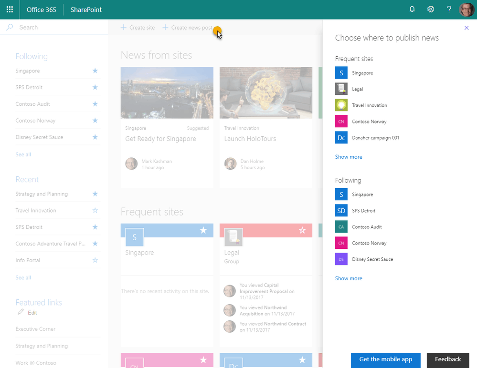Click the Get the mobile app button

[x=385, y=360]
